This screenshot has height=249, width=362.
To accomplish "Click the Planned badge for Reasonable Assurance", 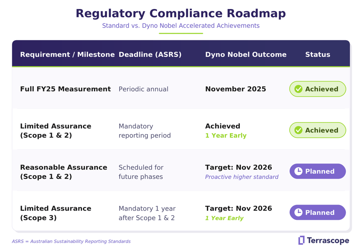I will (x=318, y=171).
